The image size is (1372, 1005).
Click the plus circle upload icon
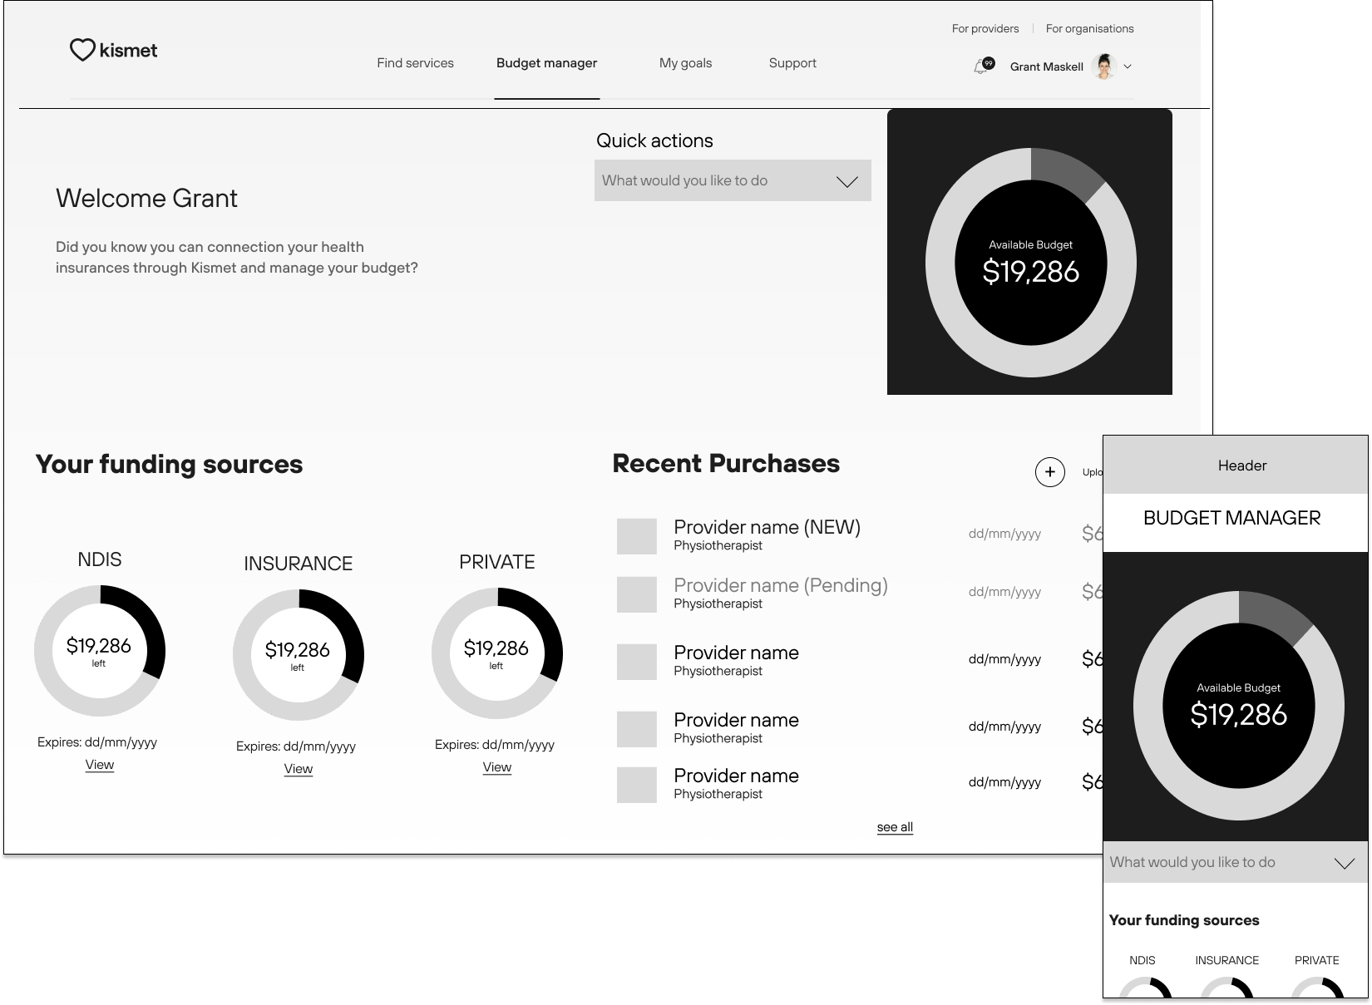click(x=1049, y=472)
